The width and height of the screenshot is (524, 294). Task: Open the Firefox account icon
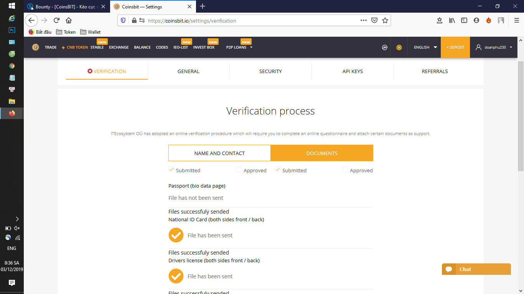476,20
